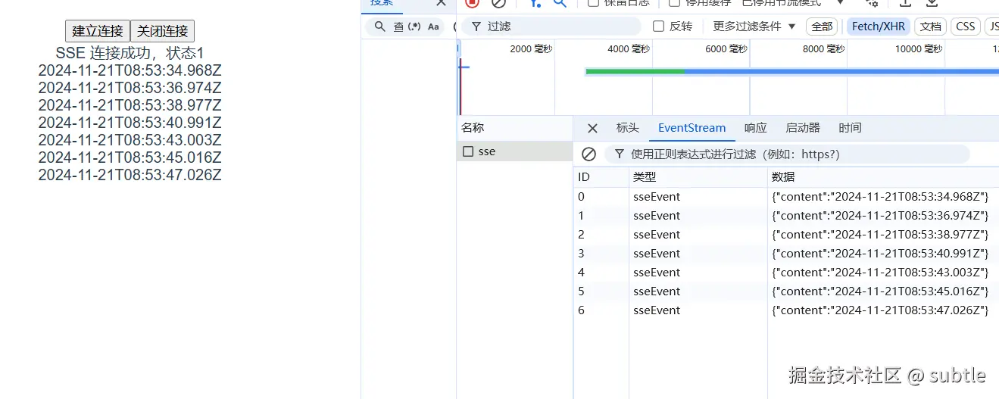The image size is (999, 399).
Task: Focus the 过滤 filter input field
Action: 560,26
